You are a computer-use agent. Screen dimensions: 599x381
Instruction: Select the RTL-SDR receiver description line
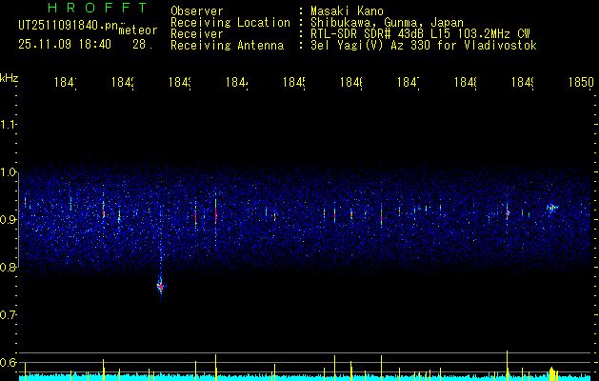pyautogui.click(x=420, y=34)
